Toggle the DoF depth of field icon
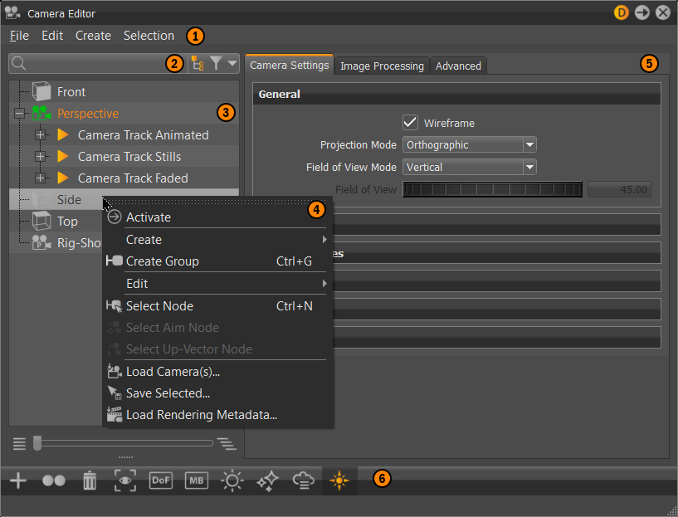The image size is (678, 517). coord(161,480)
